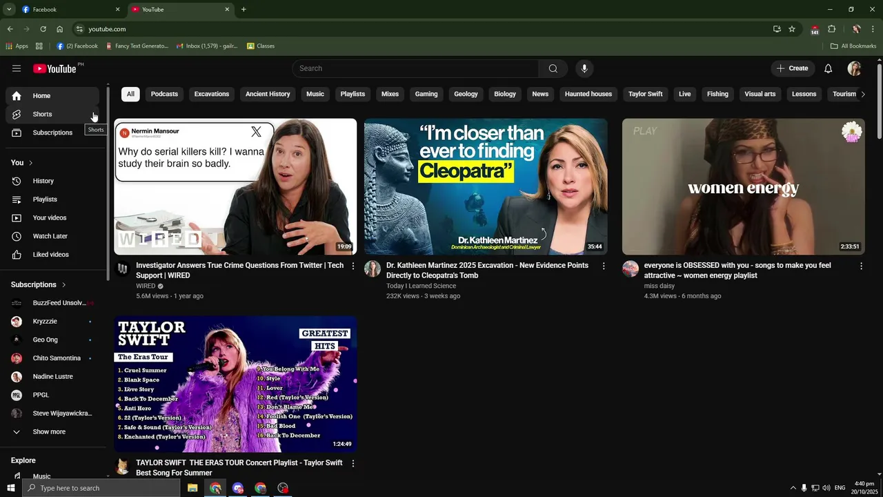
Task: Show hidden system tray icons
Action: 793,488
